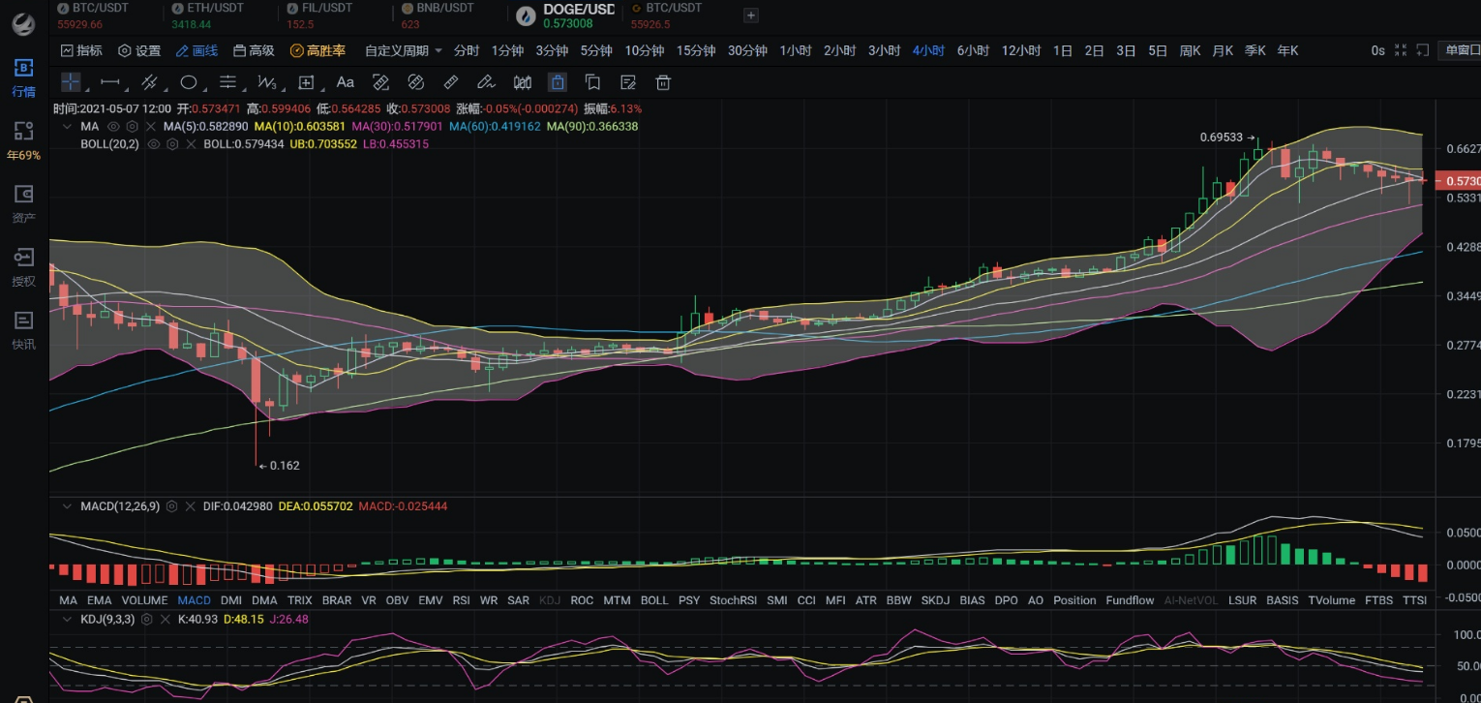
Task: Select the VOLUME indicator in list
Action: [144, 601]
